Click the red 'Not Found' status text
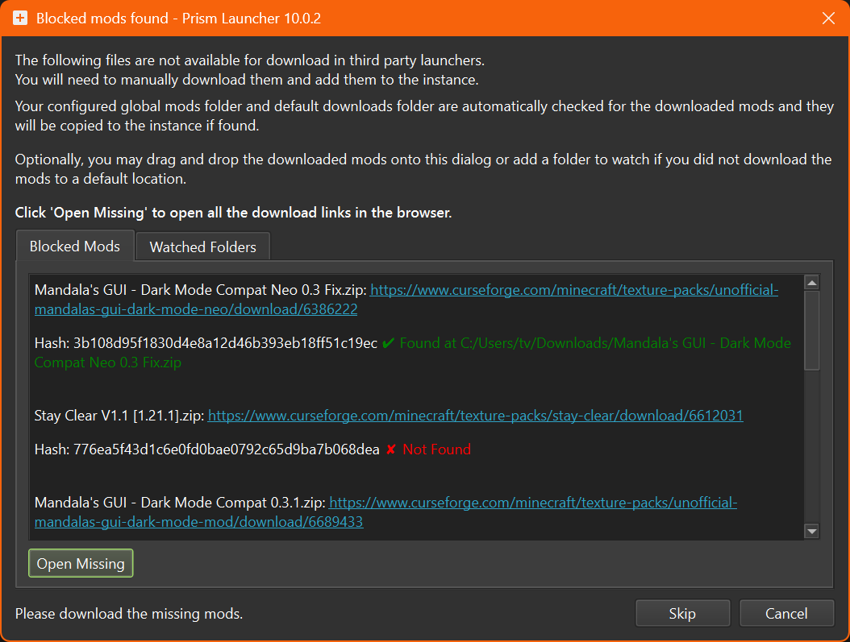 click(436, 449)
